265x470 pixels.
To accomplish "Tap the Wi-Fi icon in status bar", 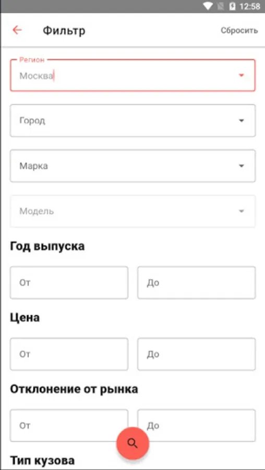I will pyautogui.click(x=208, y=6).
